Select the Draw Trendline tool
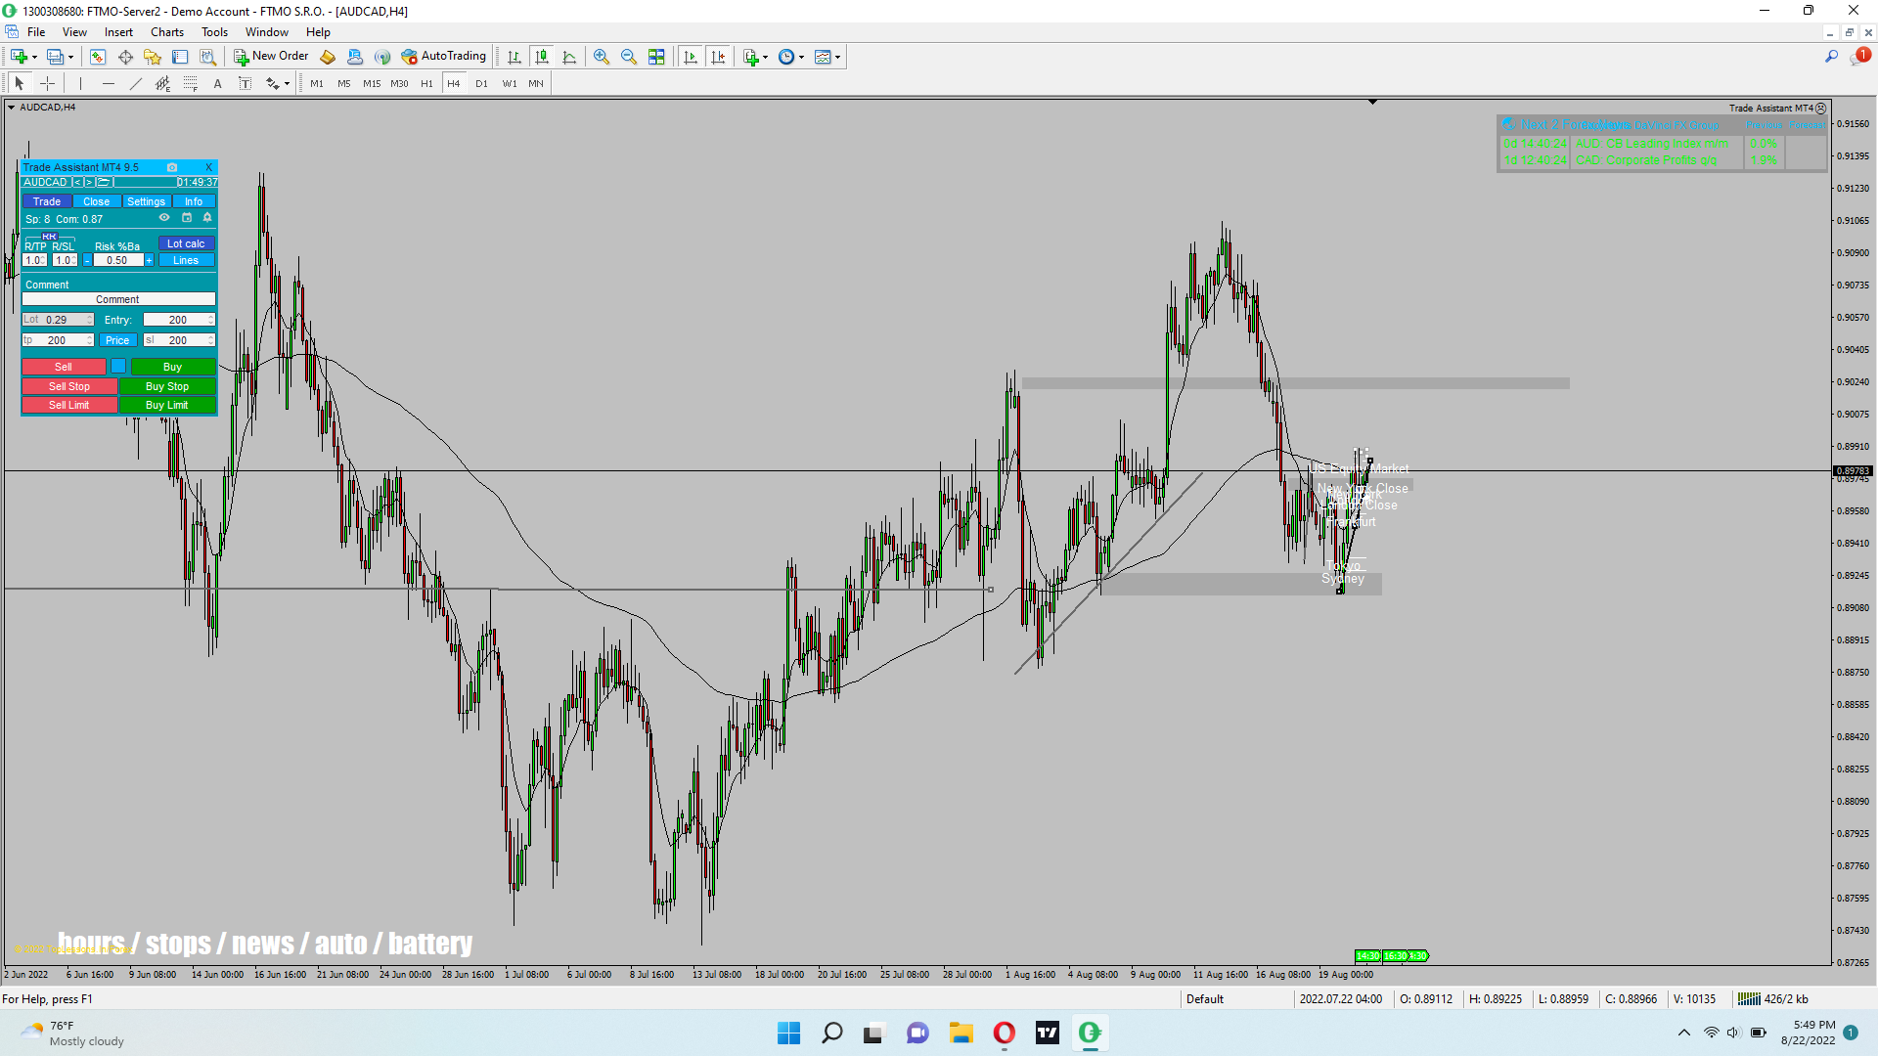 [135, 83]
